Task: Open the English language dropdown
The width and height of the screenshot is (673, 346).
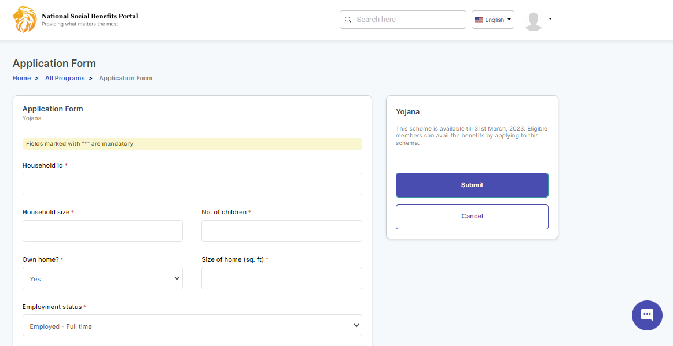Action: tap(493, 20)
